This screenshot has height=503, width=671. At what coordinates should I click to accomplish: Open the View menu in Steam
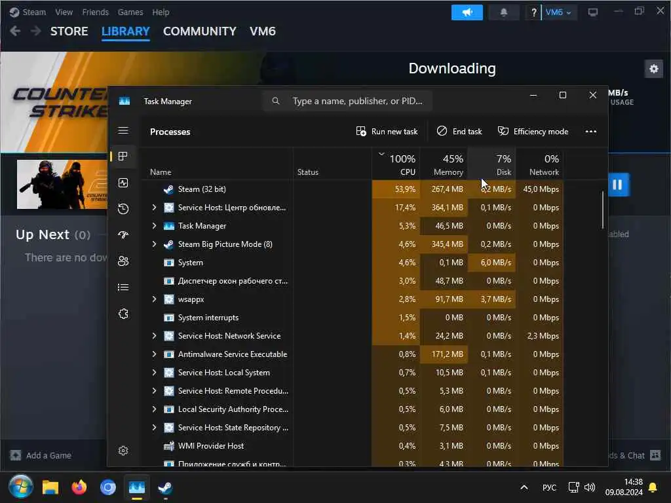(64, 12)
